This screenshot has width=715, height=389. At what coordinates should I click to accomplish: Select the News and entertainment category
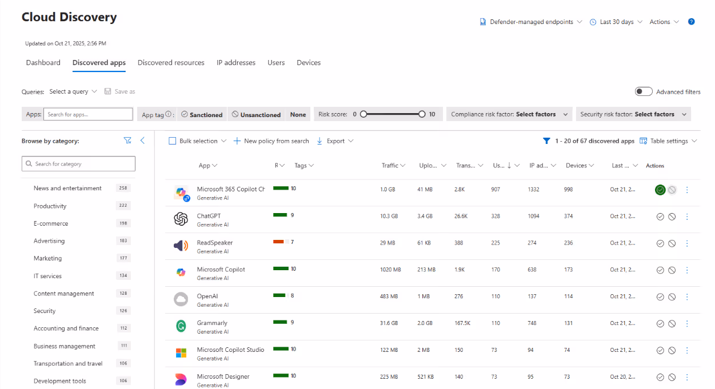(67, 189)
